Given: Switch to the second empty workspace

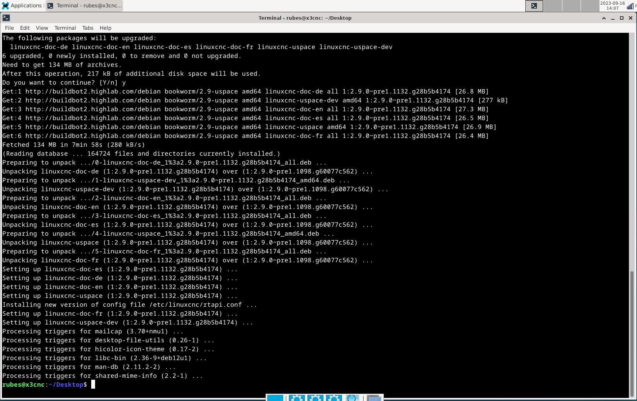Looking at the screenshot, I should click(553, 6).
